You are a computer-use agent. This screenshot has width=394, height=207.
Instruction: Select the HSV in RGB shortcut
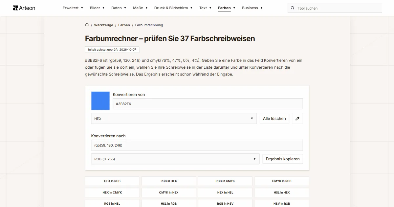[282, 204]
